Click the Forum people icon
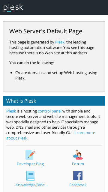 click(78, 155)
